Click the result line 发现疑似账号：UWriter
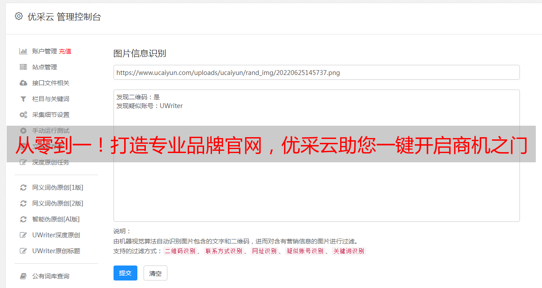The image size is (542, 288). coord(149,106)
